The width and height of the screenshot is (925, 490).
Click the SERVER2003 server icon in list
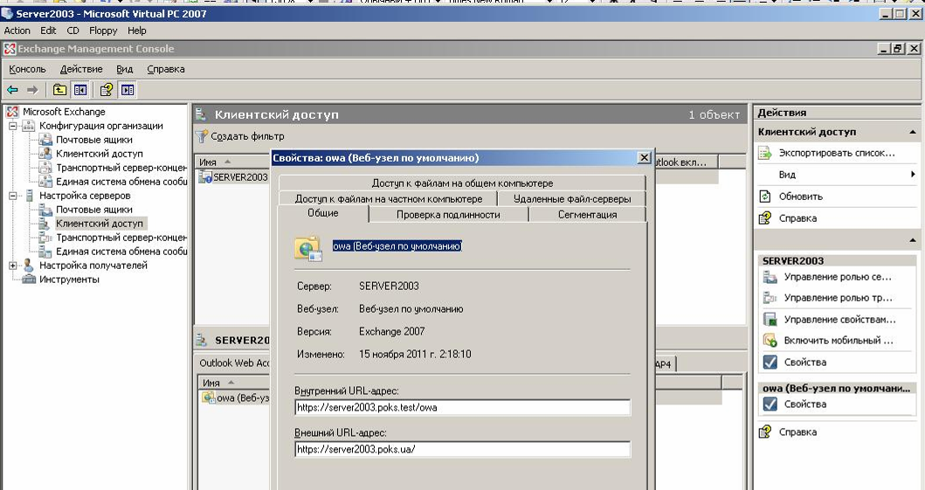tap(204, 176)
